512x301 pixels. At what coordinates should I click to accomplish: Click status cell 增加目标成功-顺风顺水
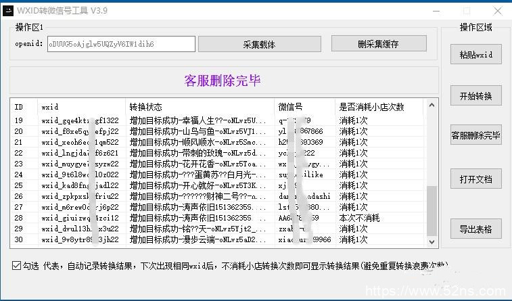tap(198, 142)
